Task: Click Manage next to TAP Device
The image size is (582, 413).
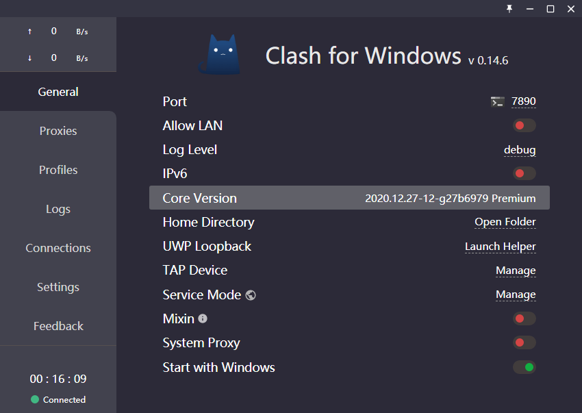Action: coord(516,271)
